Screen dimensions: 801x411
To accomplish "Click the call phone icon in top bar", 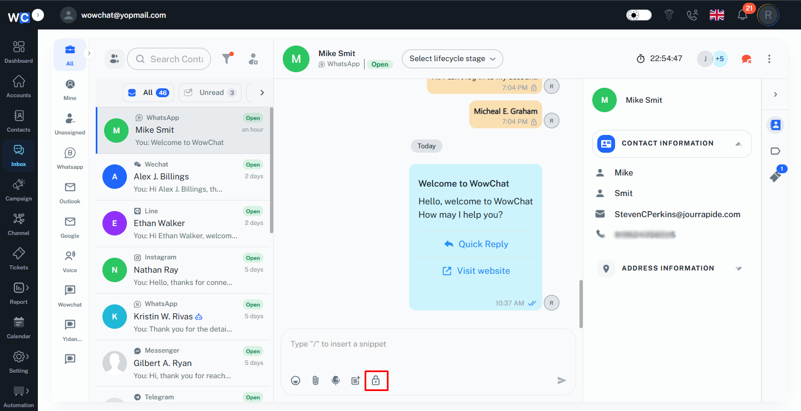I will coord(692,15).
